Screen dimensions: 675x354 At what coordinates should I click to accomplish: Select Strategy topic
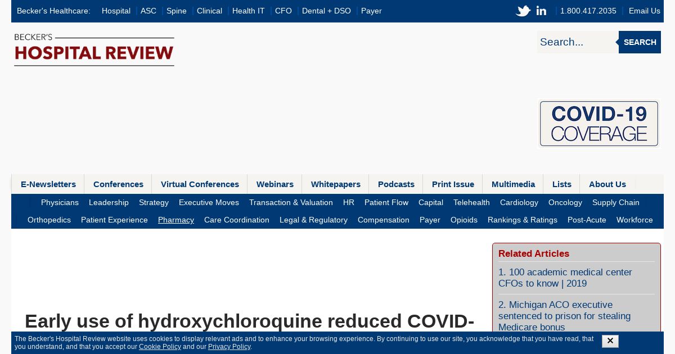point(154,202)
